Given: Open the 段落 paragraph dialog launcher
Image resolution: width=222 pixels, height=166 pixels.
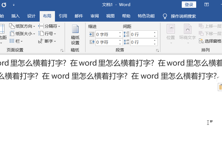Looking at the screenshot, I should [x=158, y=50].
